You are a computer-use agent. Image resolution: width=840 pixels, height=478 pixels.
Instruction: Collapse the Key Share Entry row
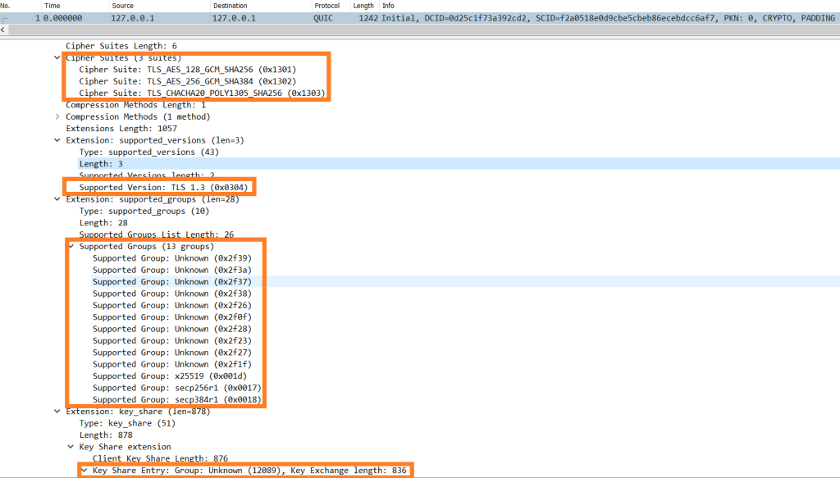pyautogui.click(x=83, y=470)
